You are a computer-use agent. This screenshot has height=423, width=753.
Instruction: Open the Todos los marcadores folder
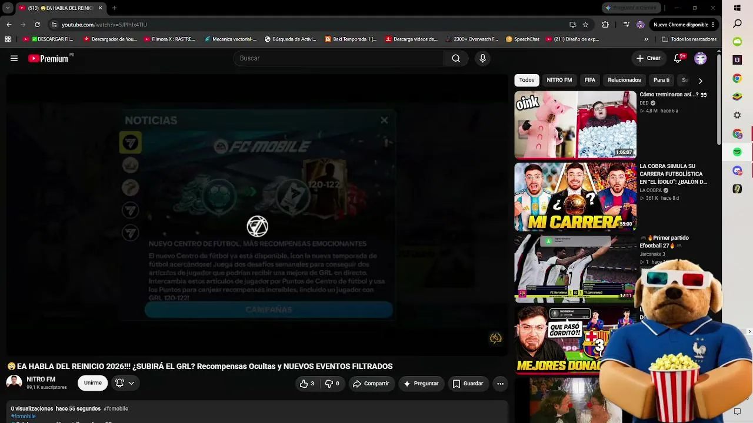click(689, 39)
